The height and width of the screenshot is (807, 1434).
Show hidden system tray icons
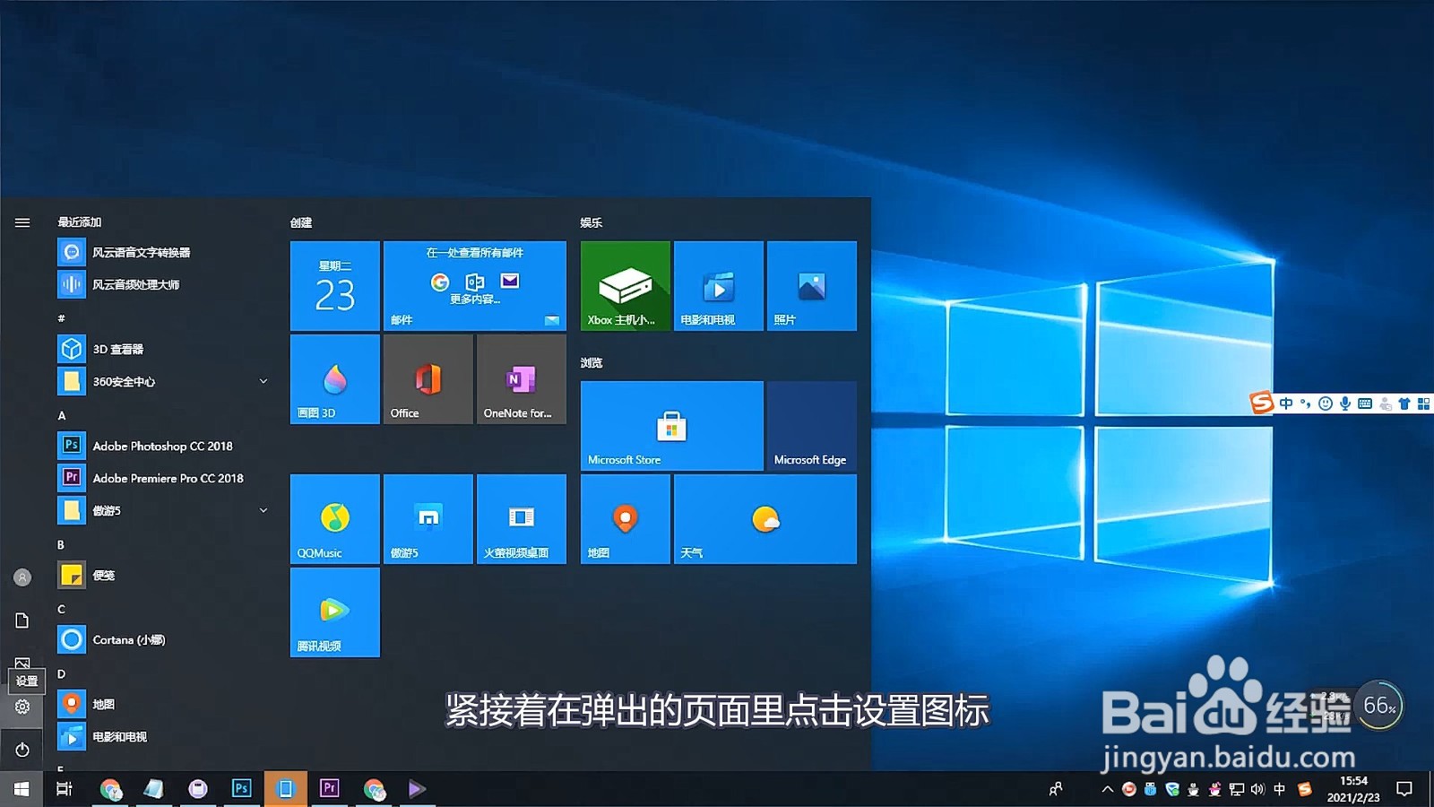click(1108, 789)
